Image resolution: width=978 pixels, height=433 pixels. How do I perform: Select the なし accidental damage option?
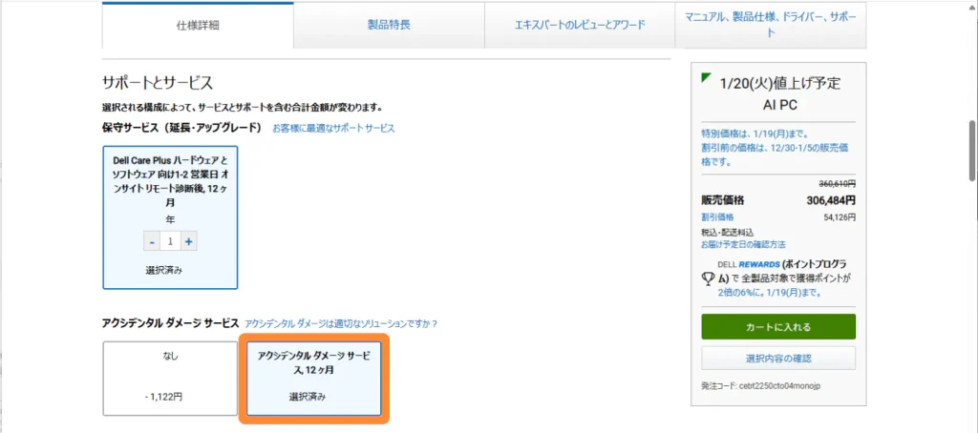(x=170, y=378)
